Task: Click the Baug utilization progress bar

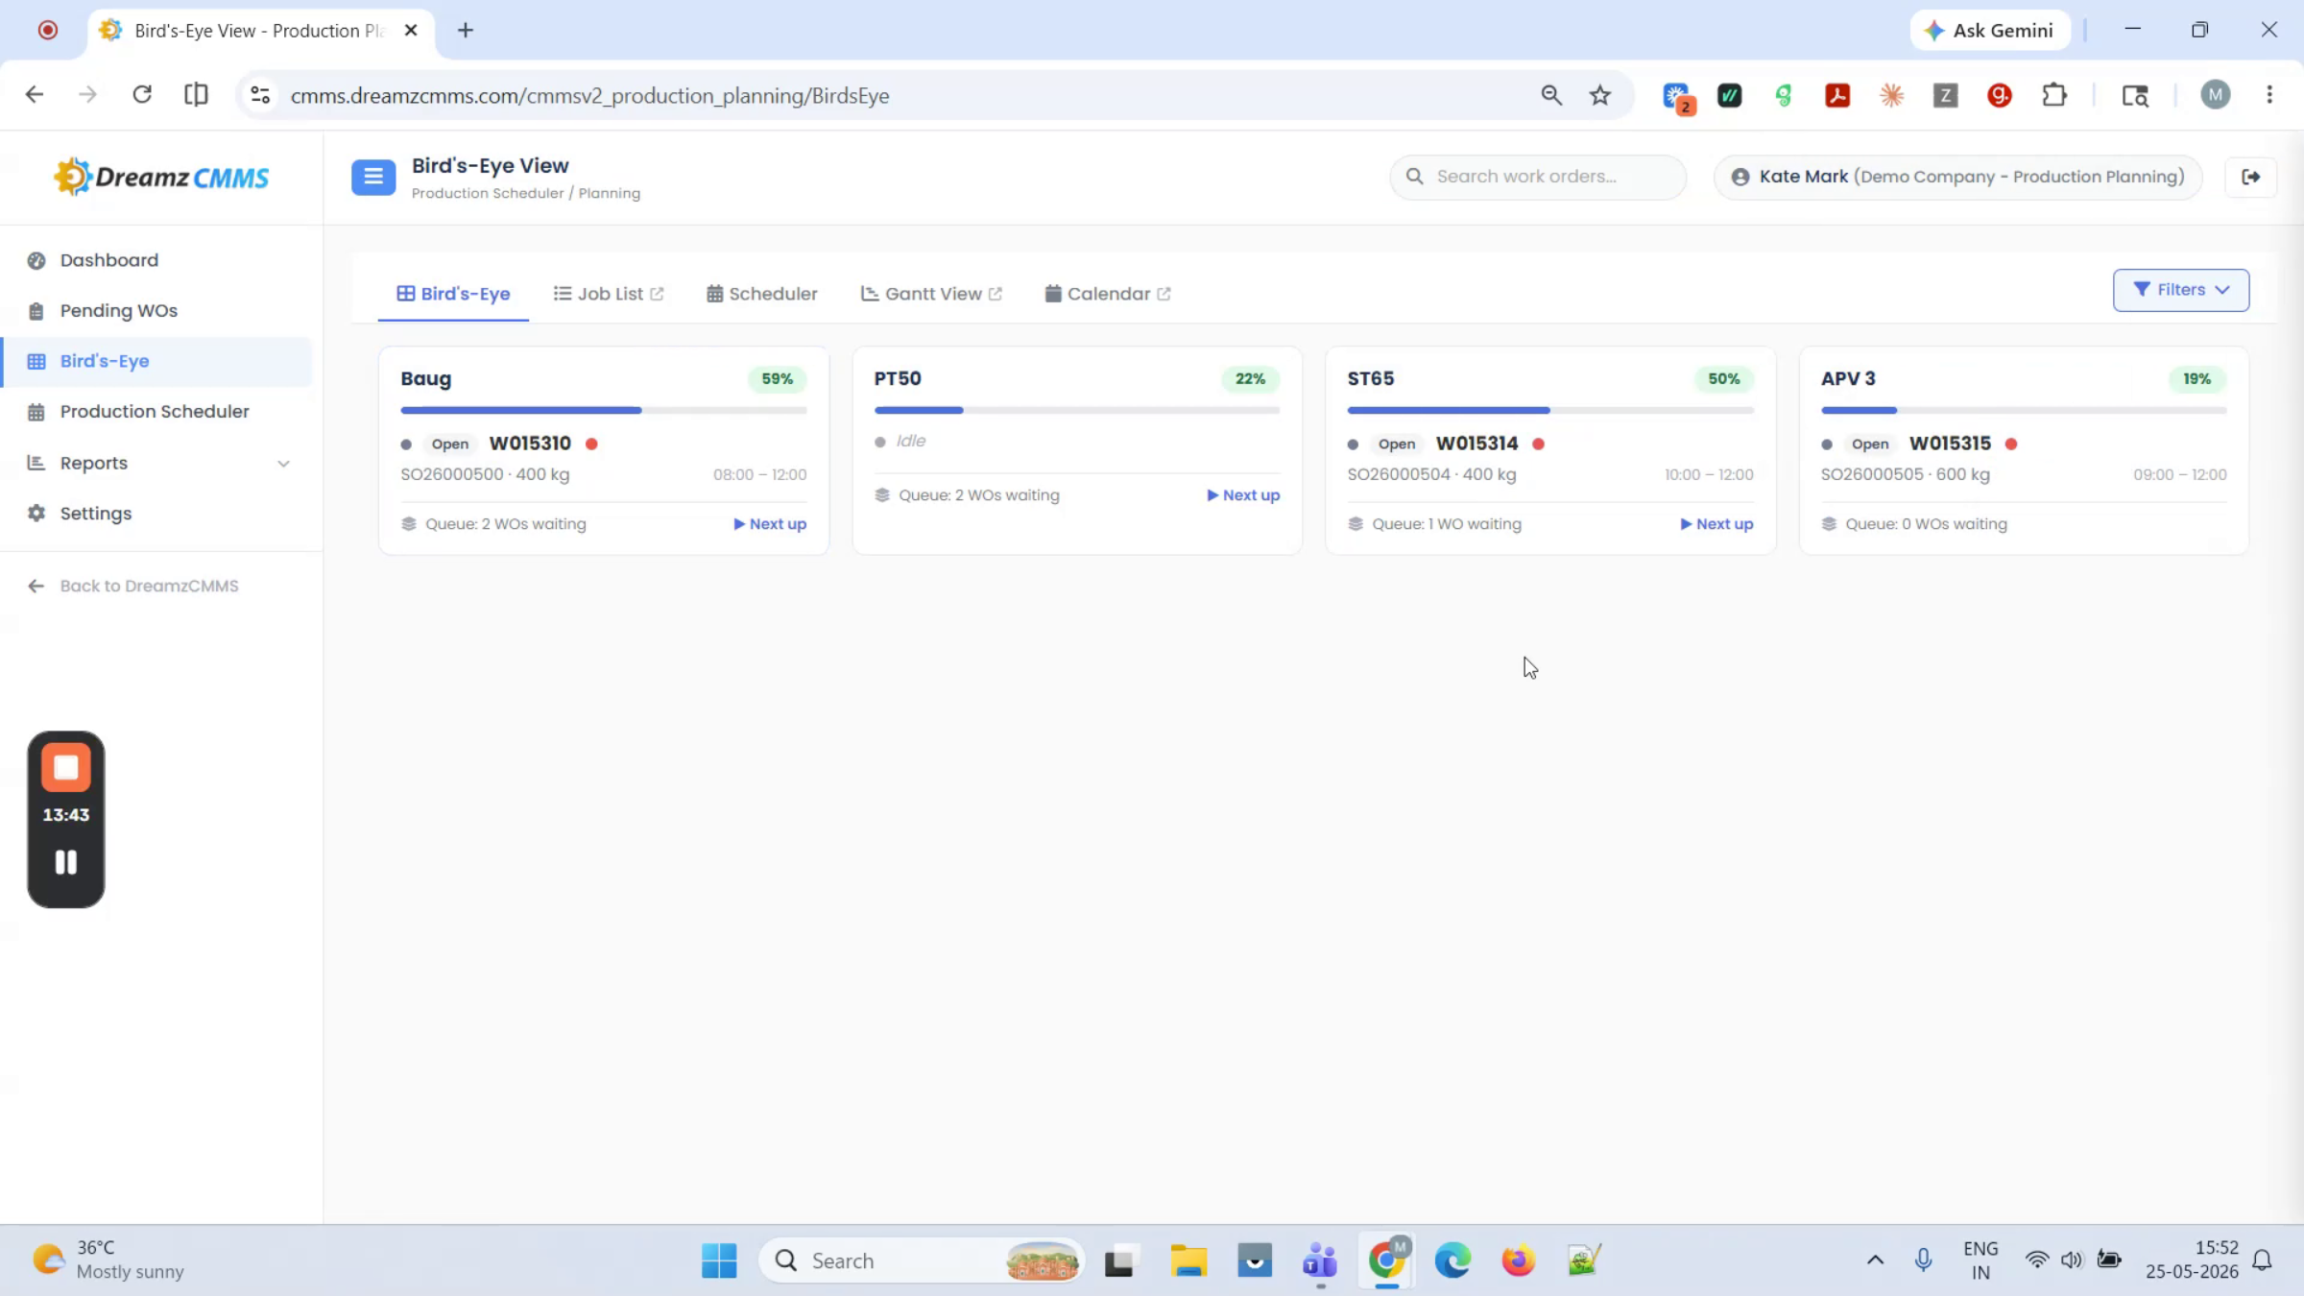Action: pos(603,410)
